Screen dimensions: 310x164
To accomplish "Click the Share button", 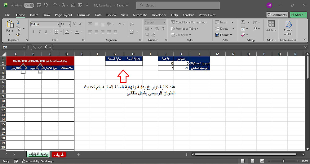I will 298,15.
